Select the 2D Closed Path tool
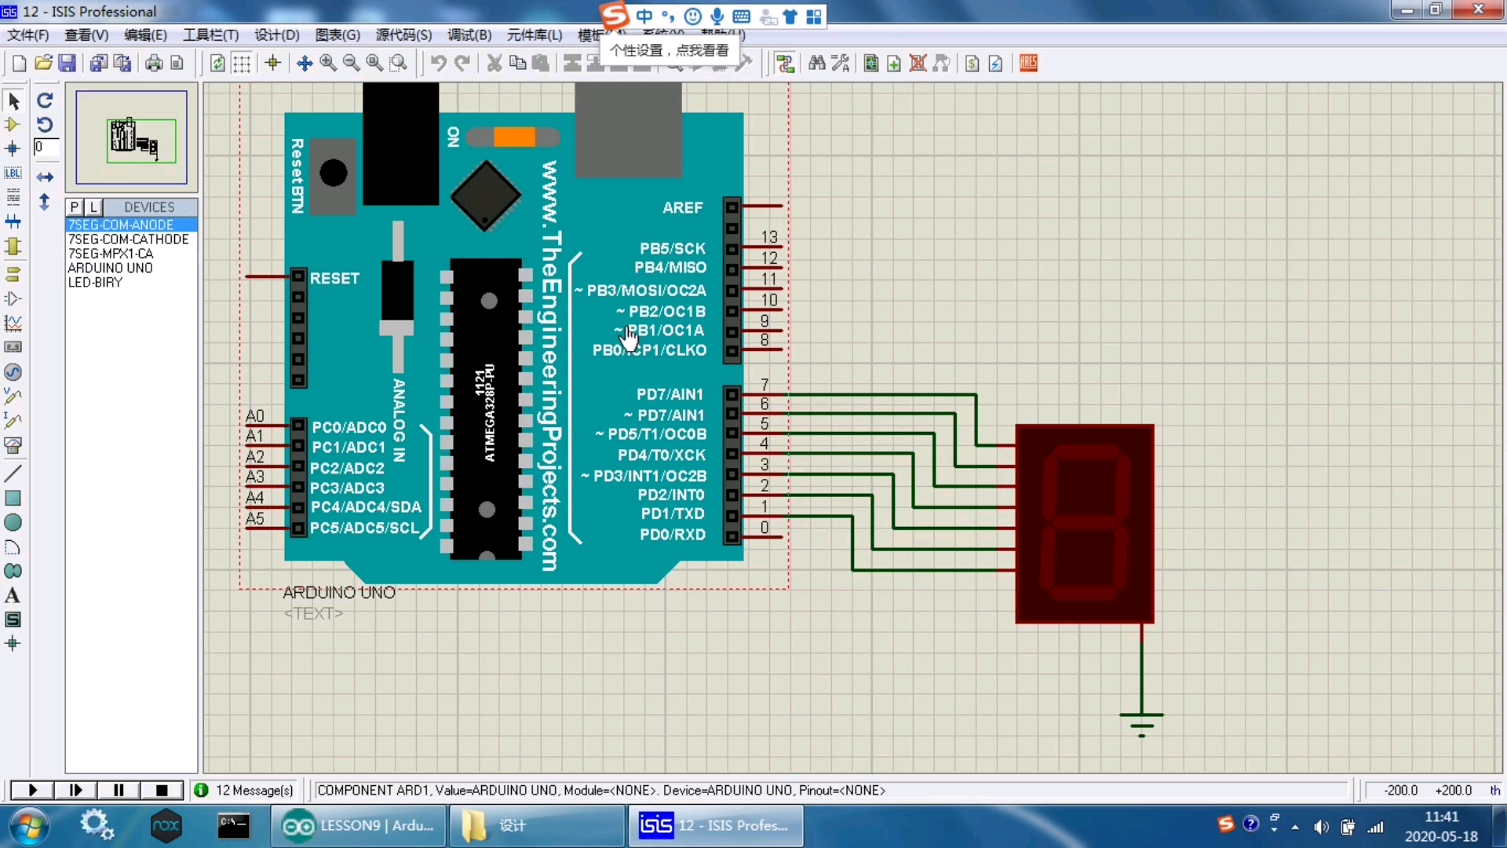 click(13, 571)
